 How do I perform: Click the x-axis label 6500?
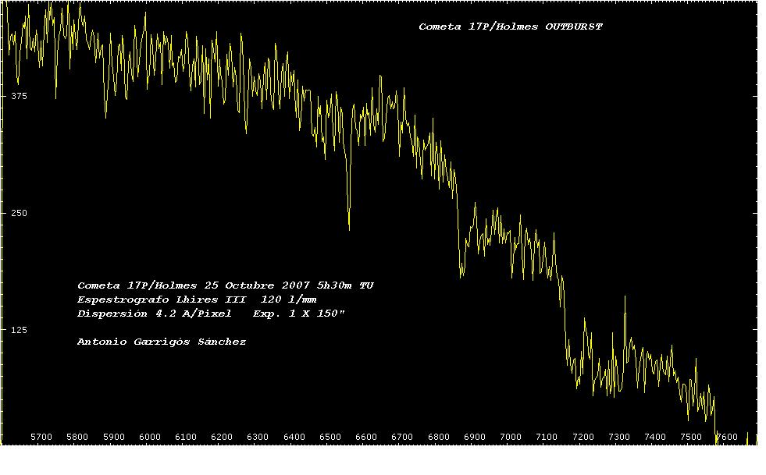[x=330, y=437]
